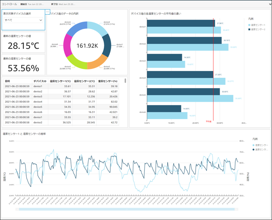Click the device6 magenta donut segment
The height and width of the screenshot is (220, 272).
pyautogui.click(x=67, y=45)
